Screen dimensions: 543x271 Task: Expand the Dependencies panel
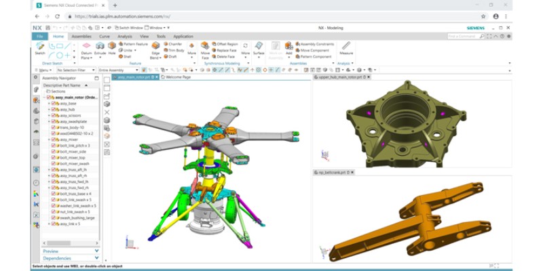pyautogui.click(x=71, y=258)
